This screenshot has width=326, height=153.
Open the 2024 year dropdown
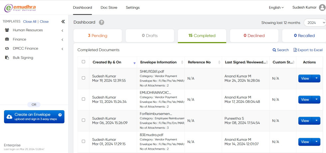tap(314, 23)
